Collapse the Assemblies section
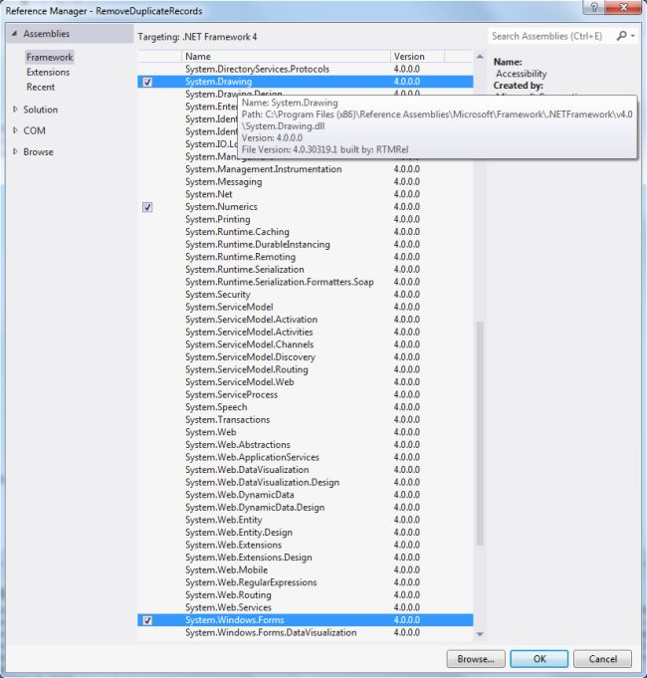The image size is (647, 678). 14,33
